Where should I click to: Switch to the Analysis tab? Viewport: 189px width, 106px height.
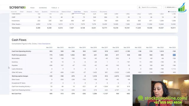(x=29, y=12)
